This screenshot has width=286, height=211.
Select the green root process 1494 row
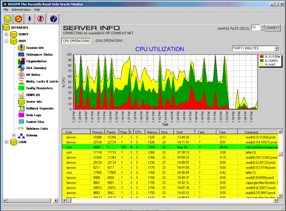click(170, 147)
